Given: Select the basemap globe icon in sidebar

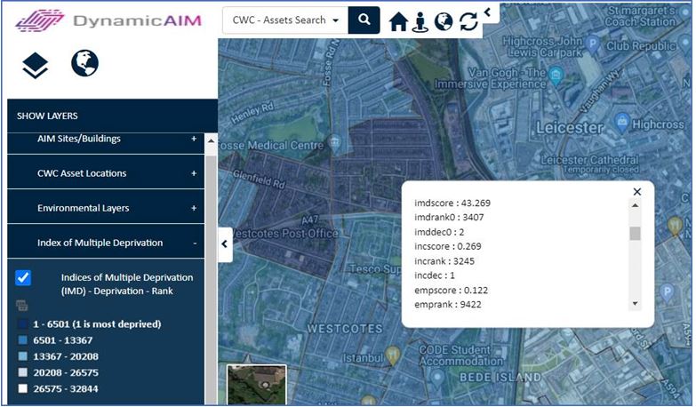Looking at the screenshot, I should (x=84, y=63).
